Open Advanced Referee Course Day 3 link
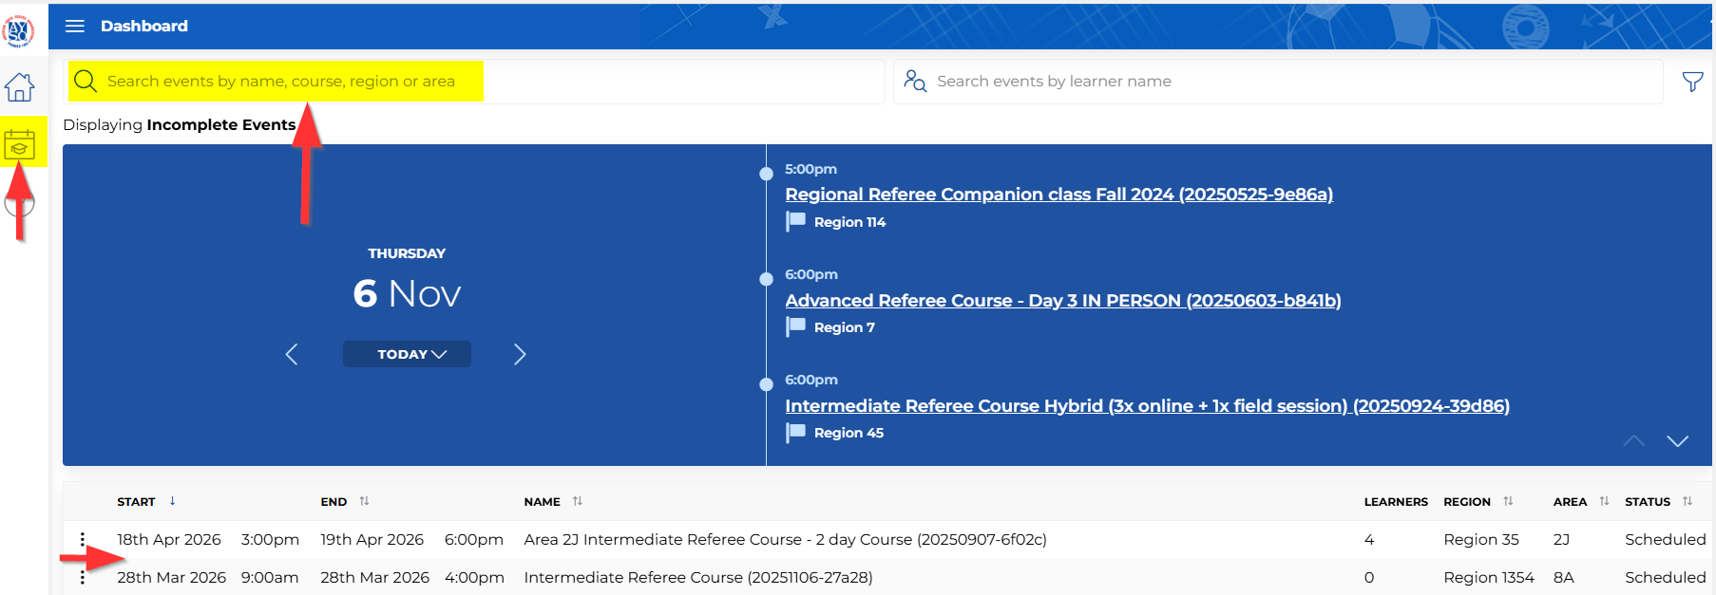Image resolution: width=1716 pixels, height=595 pixels. [1062, 301]
